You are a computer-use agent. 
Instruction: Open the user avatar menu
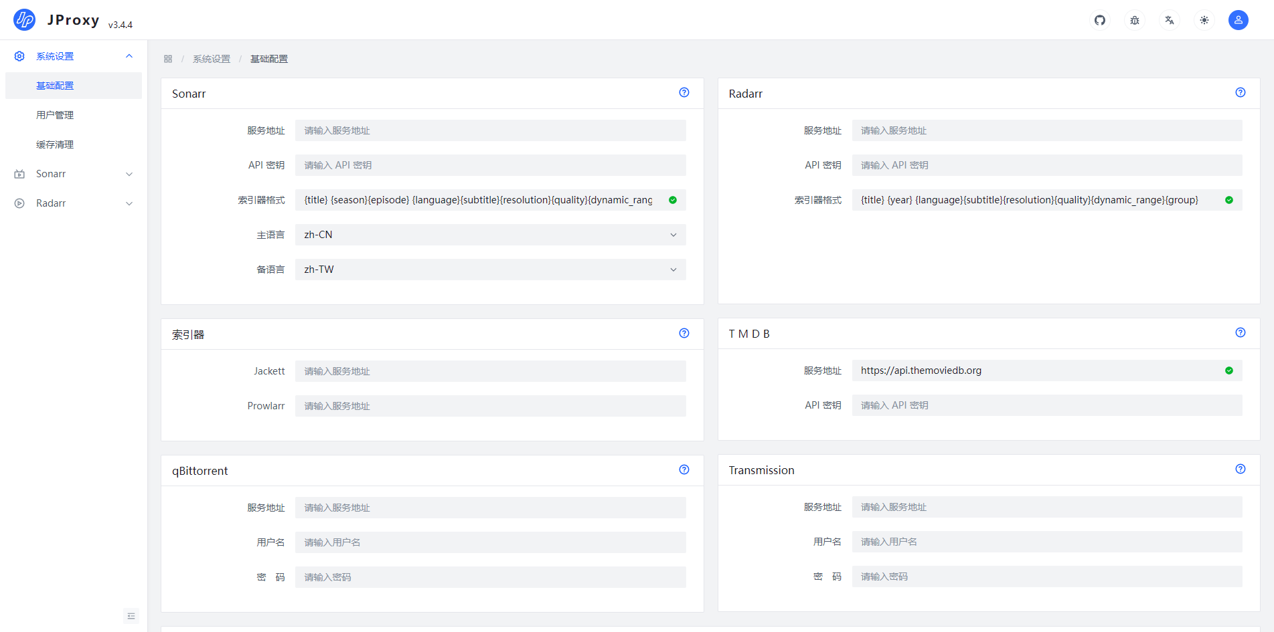[1239, 20]
